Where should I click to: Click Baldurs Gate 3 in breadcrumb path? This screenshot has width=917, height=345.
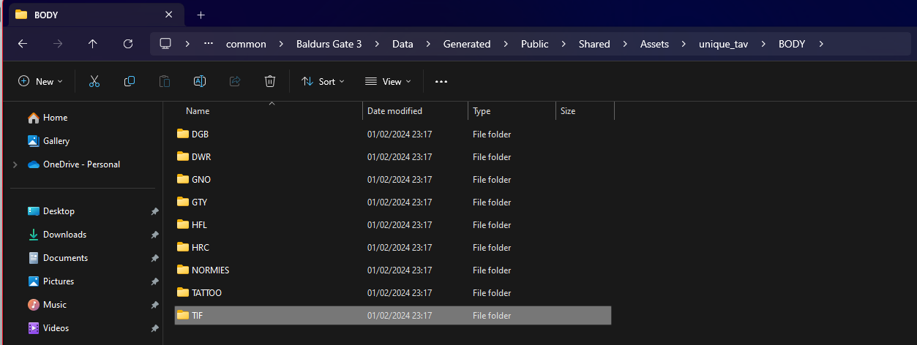pyautogui.click(x=329, y=44)
